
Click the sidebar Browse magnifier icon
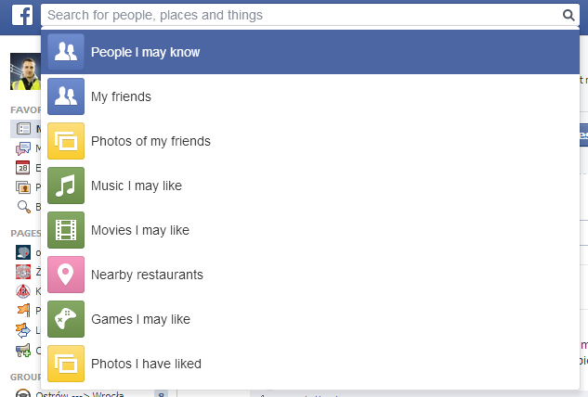pyautogui.click(x=23, y=206)
